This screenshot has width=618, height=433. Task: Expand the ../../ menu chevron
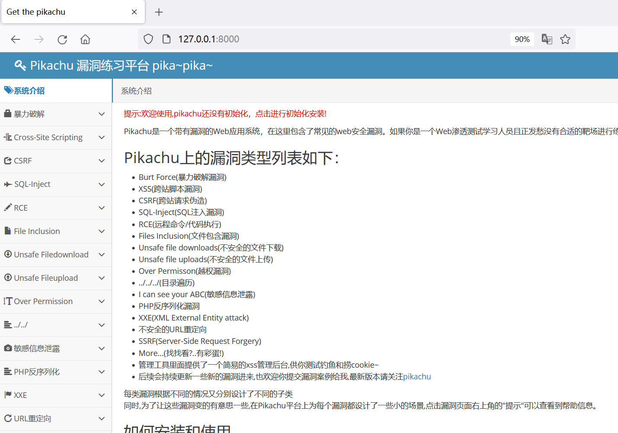(x=102, y=325)
